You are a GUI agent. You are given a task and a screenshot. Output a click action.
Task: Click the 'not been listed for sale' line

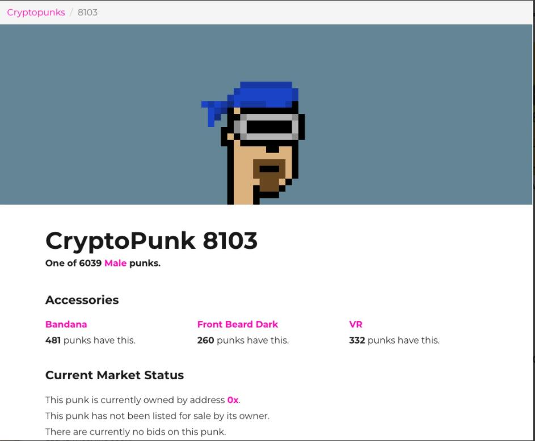click(x=157, y=416)
